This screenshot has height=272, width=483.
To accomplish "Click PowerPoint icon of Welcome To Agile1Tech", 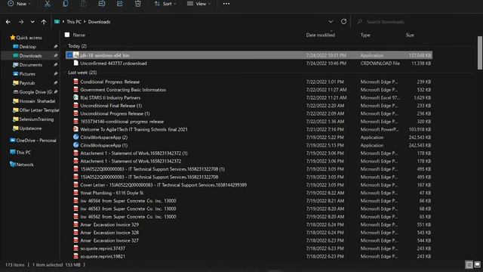I will (75, 129).
